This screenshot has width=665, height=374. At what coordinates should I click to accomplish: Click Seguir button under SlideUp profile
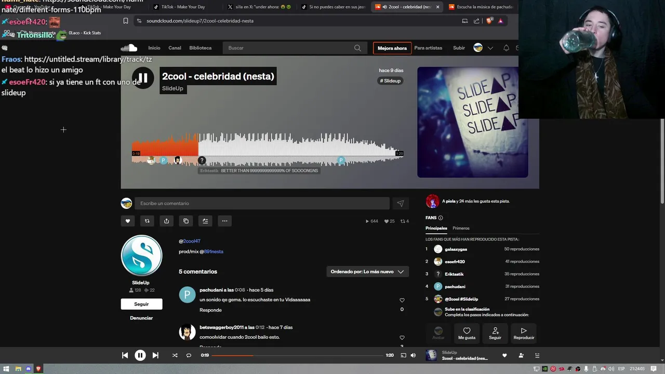(x=141, y=304)
